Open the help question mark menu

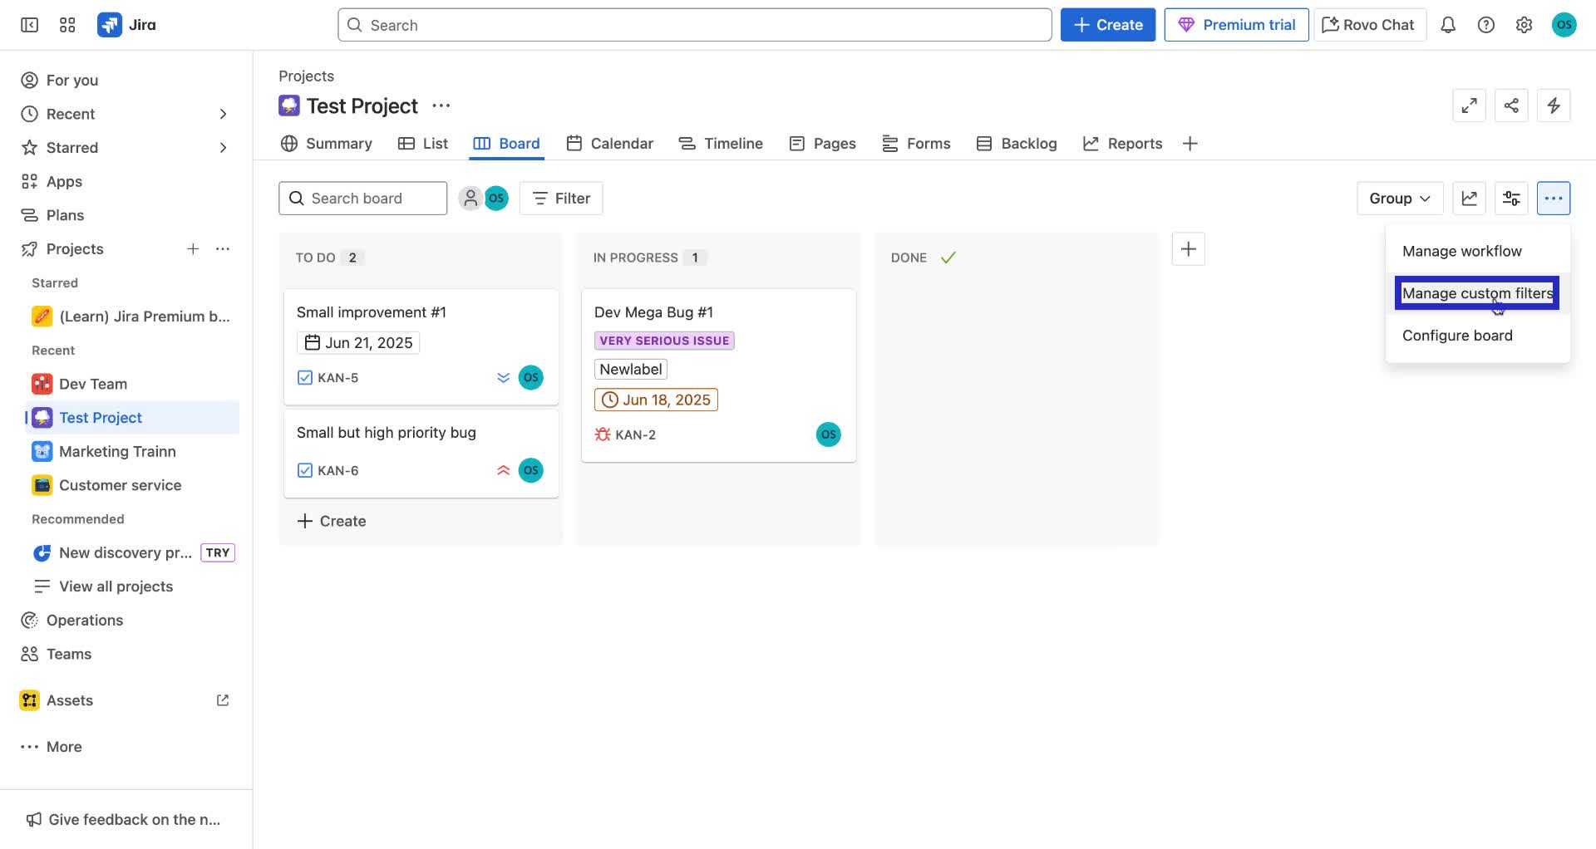[x=1486, y=25]
